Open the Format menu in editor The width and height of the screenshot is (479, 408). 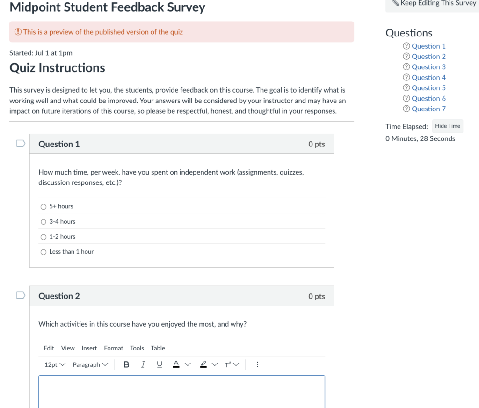(113, 348)
